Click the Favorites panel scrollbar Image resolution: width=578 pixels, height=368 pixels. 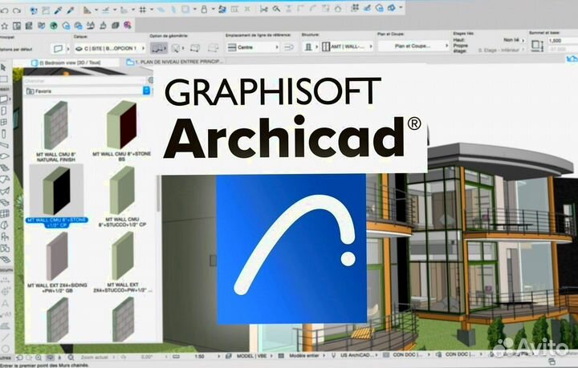coord(159,194)
